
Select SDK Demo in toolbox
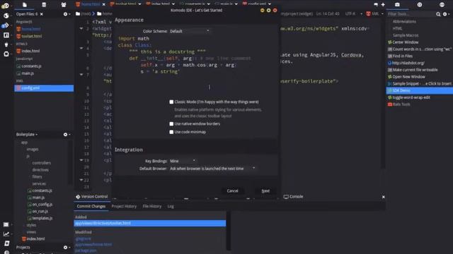click(420, 91)
